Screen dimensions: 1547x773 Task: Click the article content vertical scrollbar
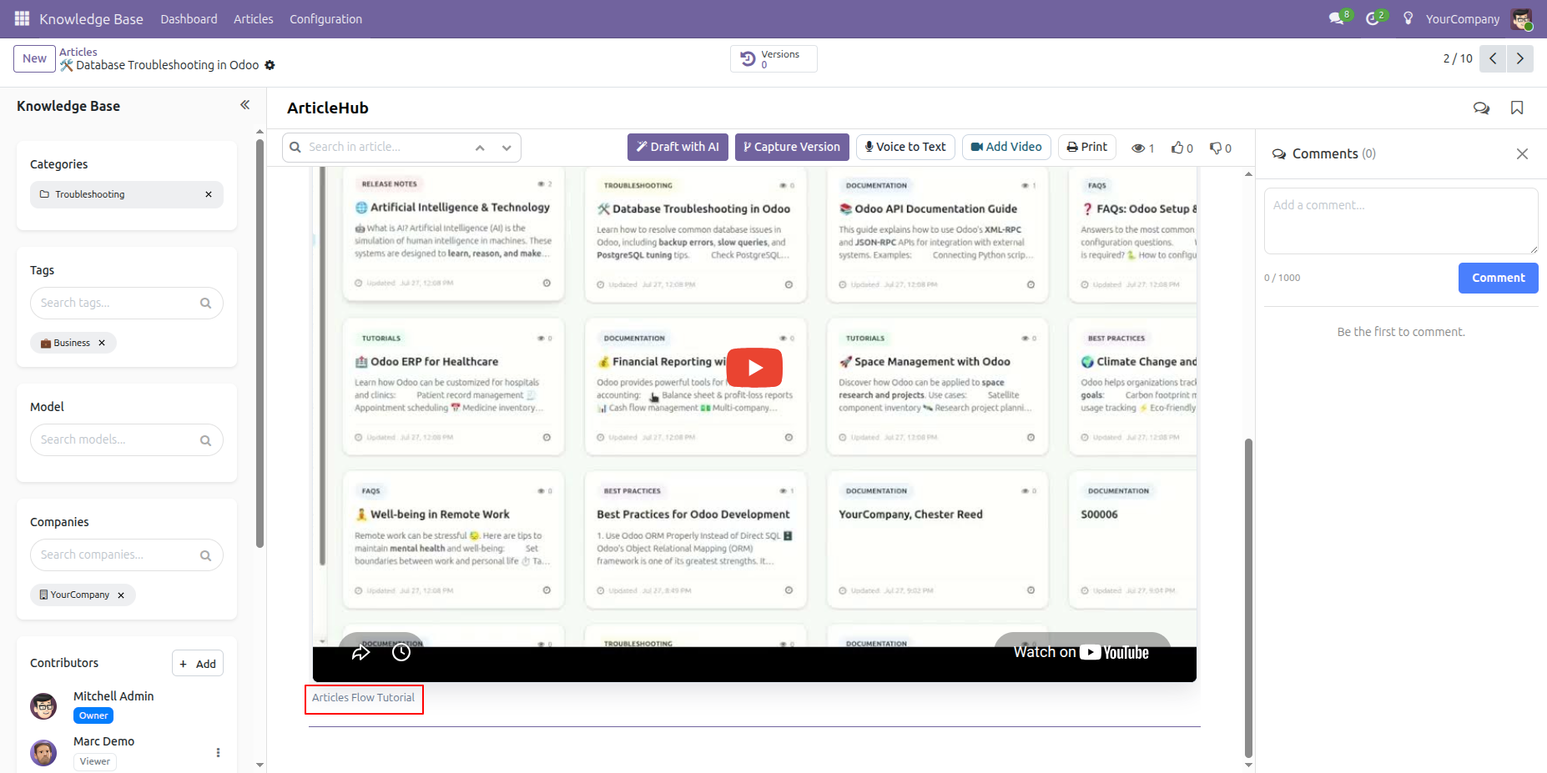[x=1248, y=596]
